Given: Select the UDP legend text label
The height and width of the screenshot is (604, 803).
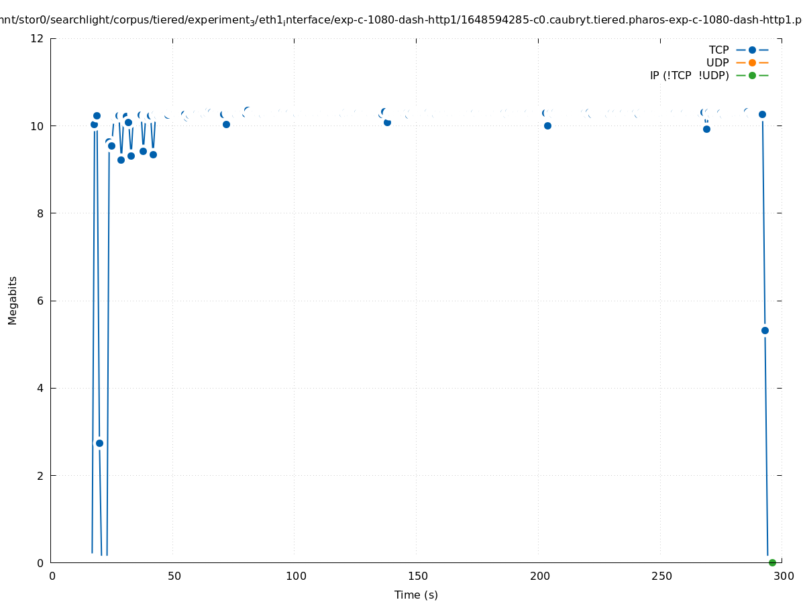Looking at the screenshot, I should point(717,62).
